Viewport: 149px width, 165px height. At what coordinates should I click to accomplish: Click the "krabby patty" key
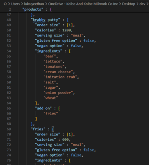(x=45, y=20)
